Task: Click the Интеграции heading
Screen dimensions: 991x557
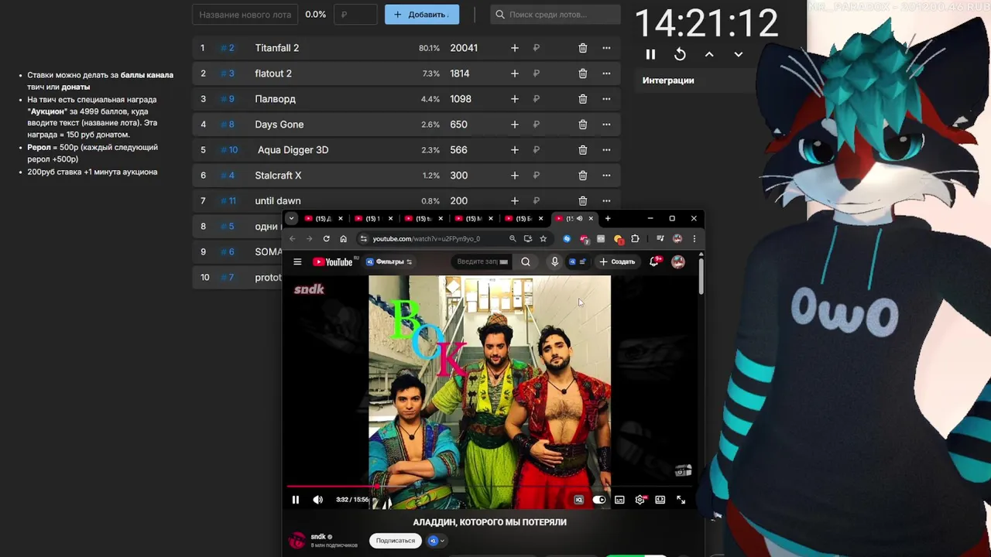Action: (668, 80)
